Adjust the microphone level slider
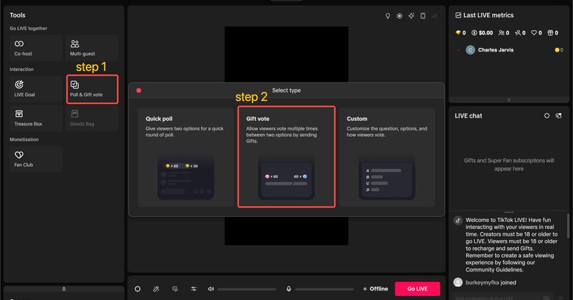573x300 pixels. click(x=324, y=289)
